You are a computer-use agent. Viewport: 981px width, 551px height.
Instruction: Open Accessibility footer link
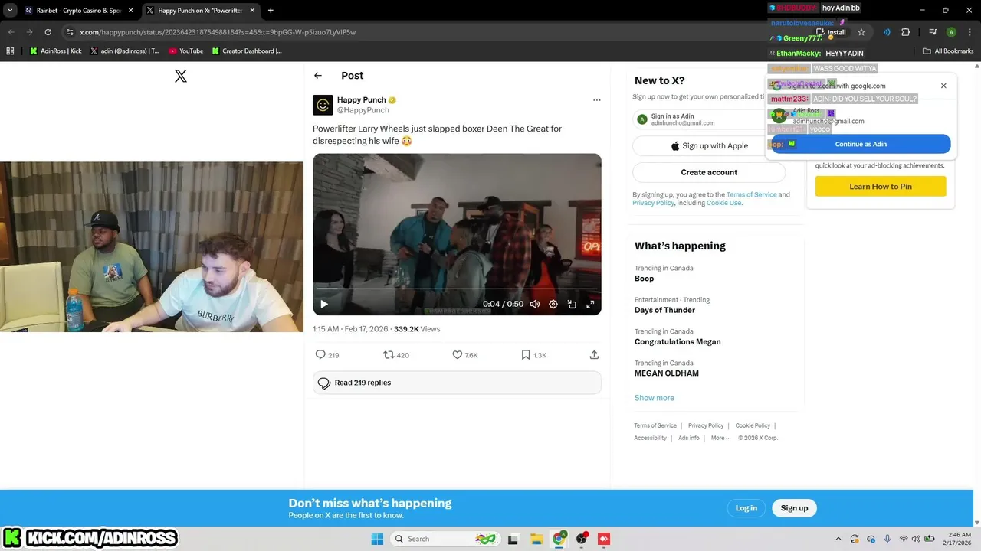coord(650,438)
